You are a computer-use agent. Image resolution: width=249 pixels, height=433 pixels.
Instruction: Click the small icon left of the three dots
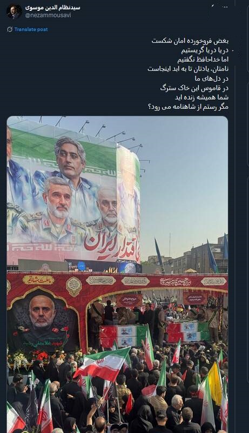tap(213, 5)
